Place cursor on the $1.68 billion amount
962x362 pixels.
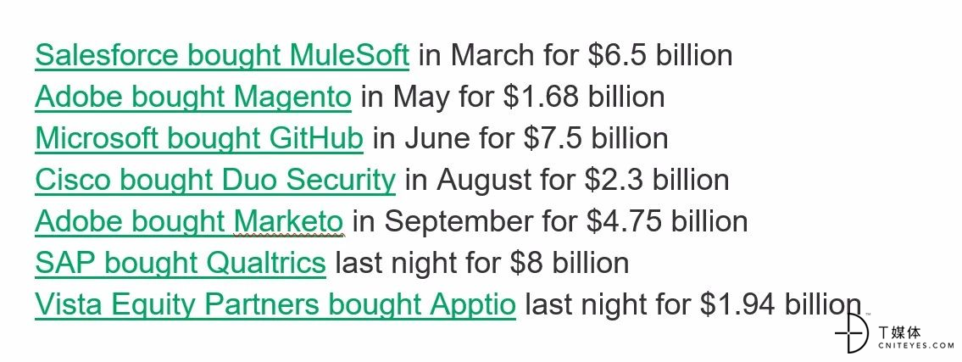pyautogui.click(x=584, y=97)
